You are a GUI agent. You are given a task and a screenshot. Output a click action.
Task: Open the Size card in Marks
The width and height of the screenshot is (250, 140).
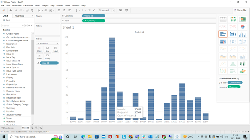[47, 49]
